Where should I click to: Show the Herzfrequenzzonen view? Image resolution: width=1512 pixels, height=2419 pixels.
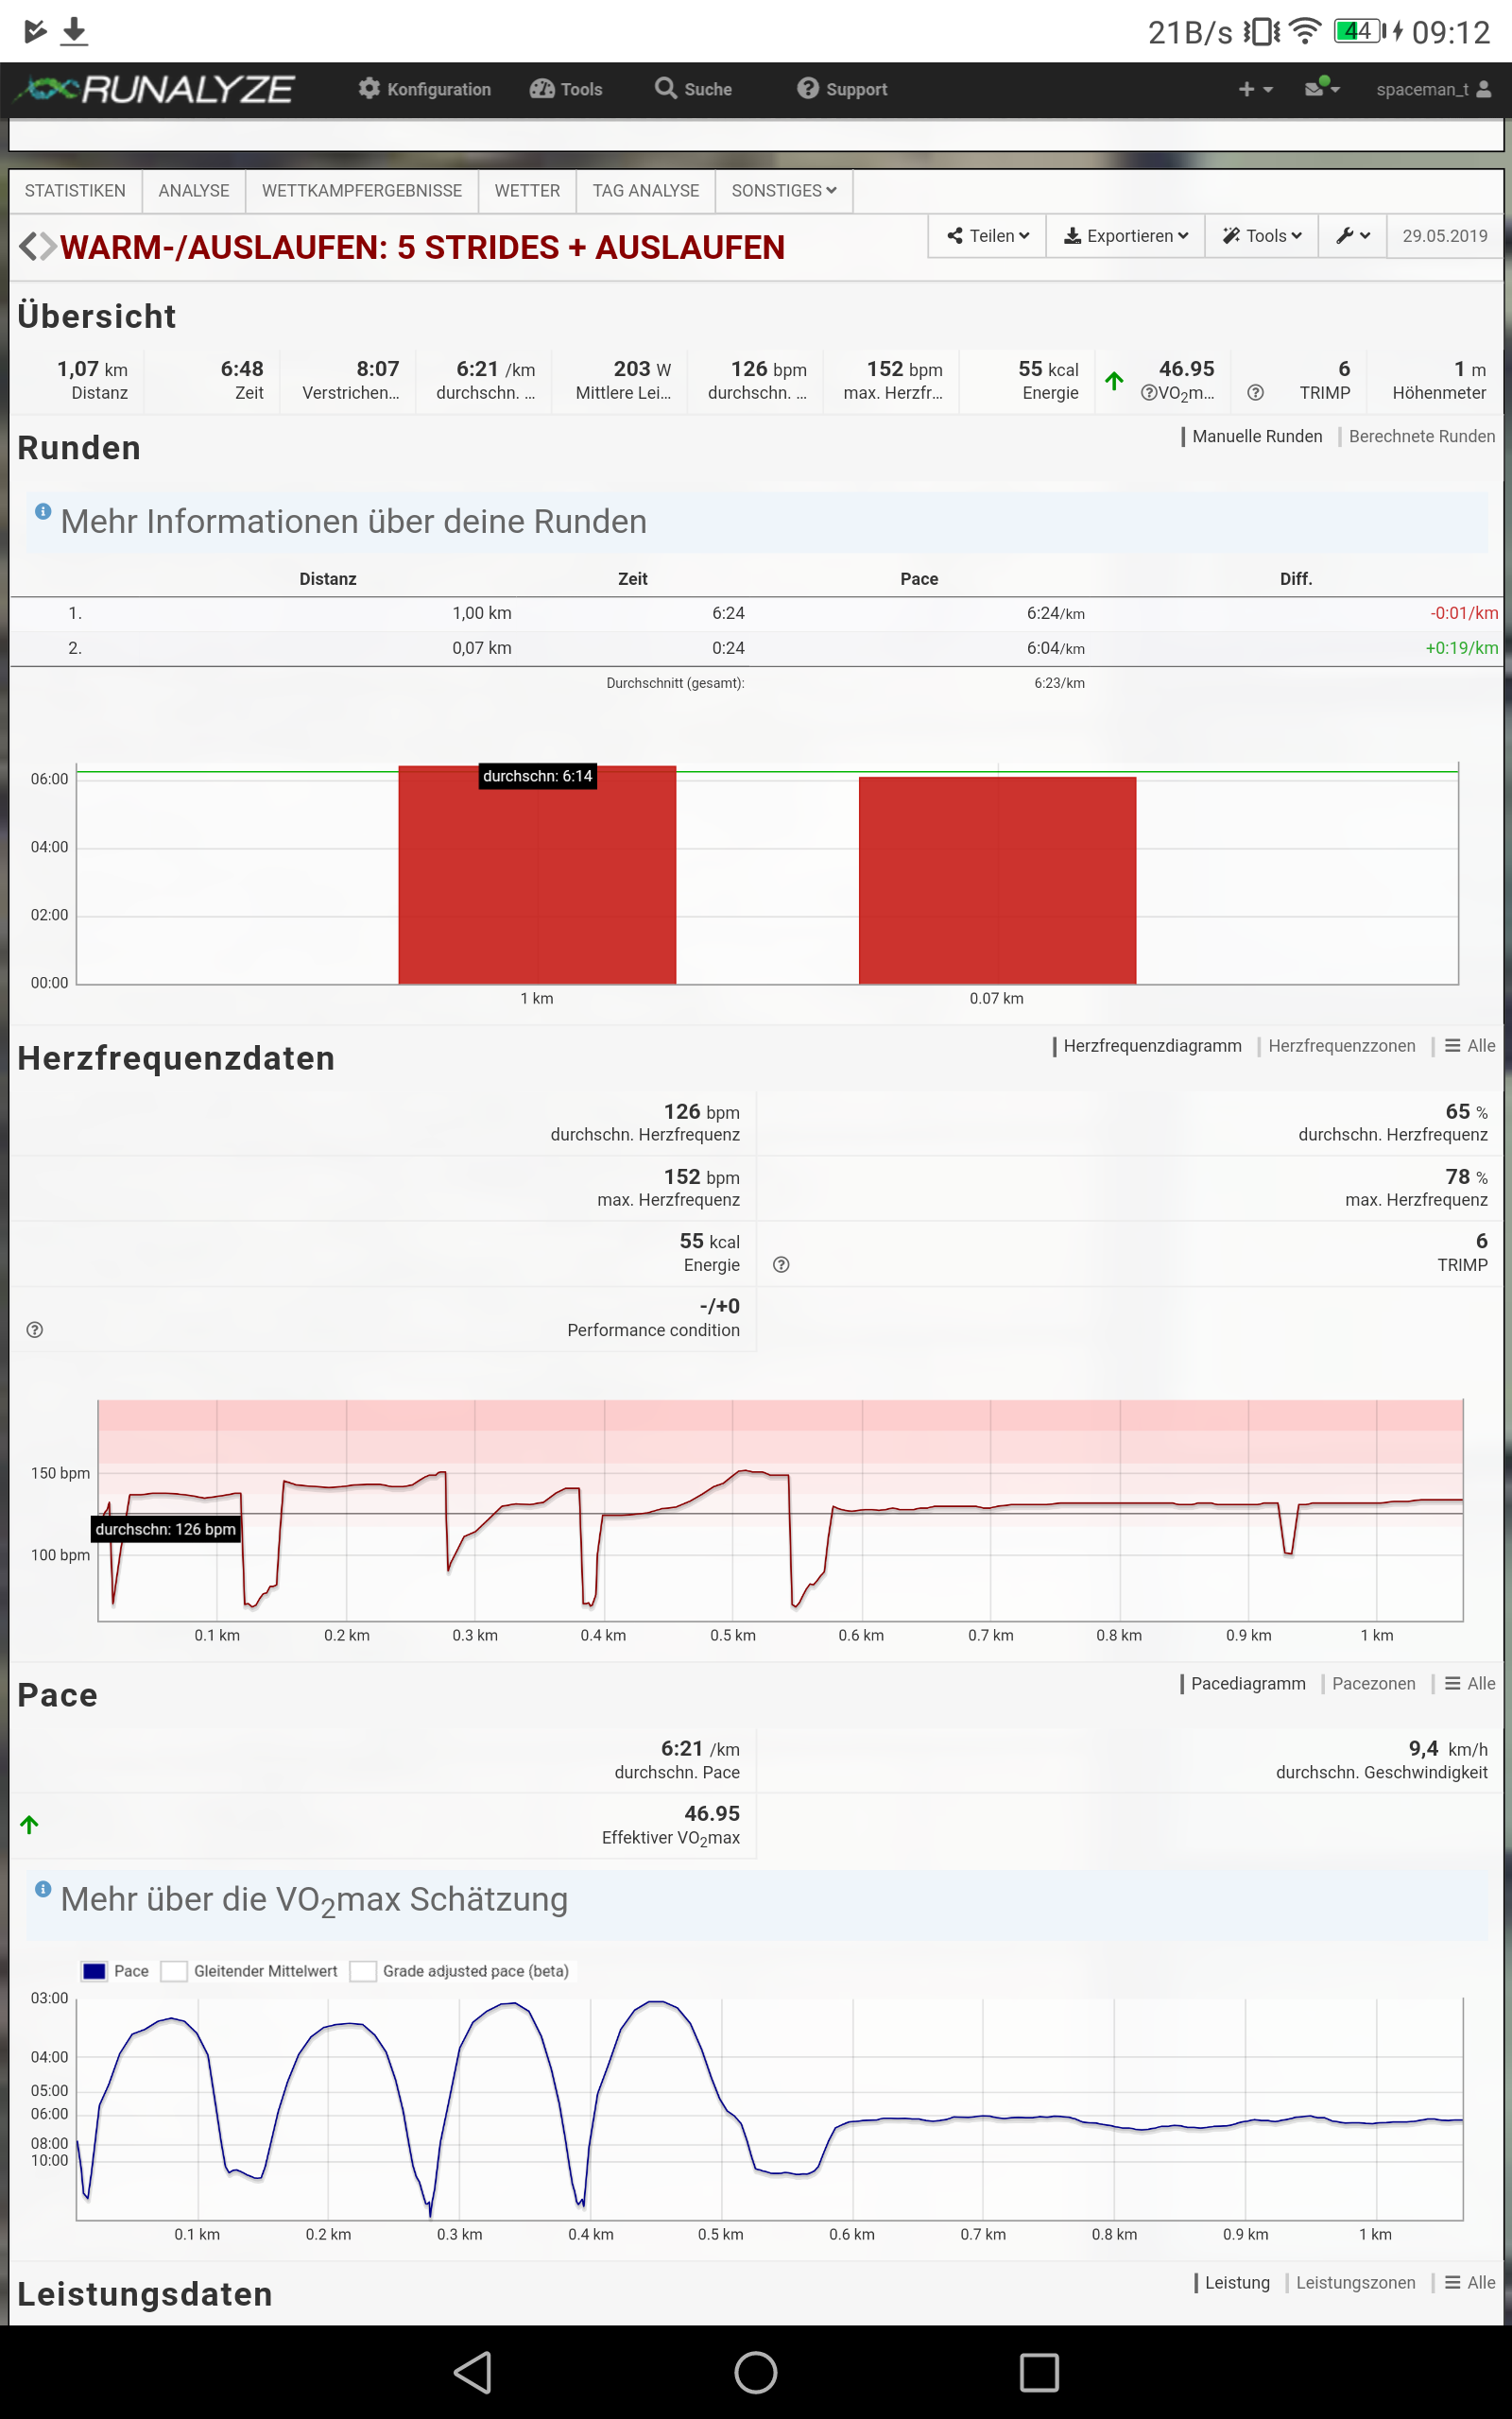[x=1341, y=1046]
